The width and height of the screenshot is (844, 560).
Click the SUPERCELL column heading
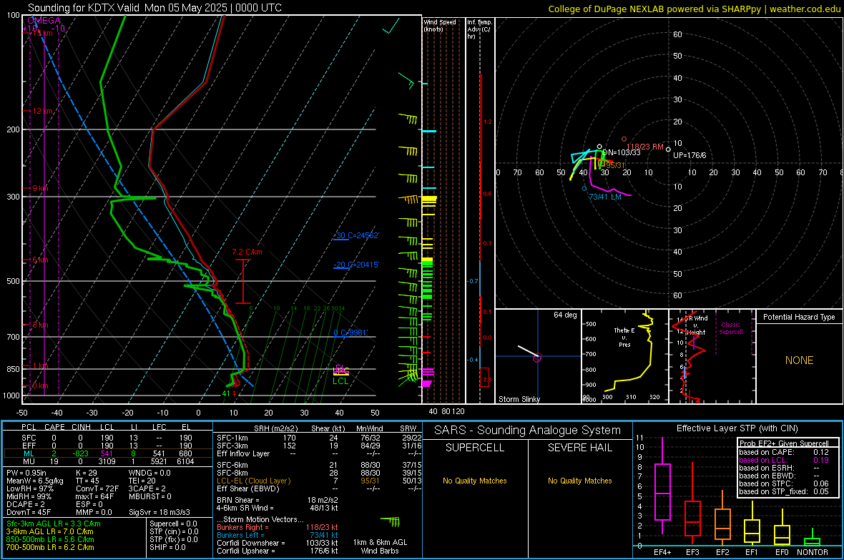[475, 448]
